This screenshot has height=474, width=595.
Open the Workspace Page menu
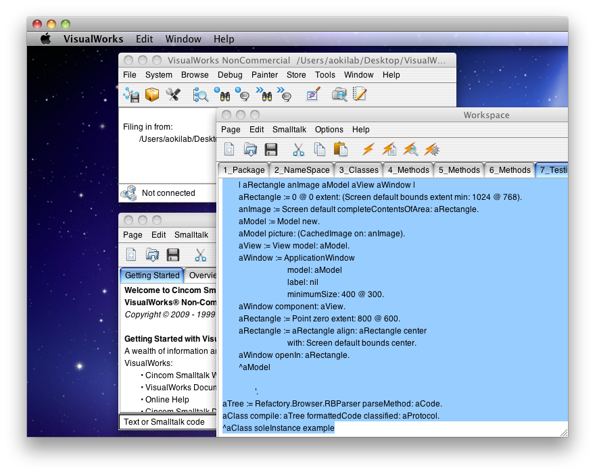click(x=231, y=130)
